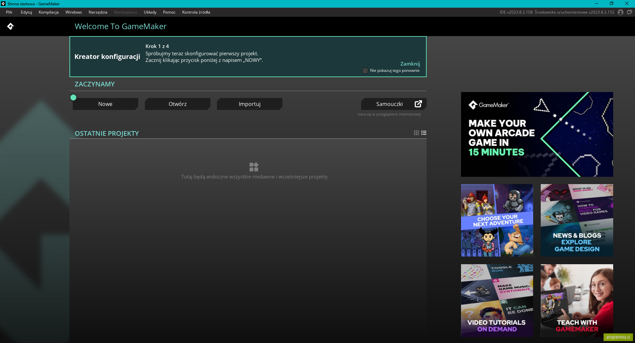Click the Importuj button
This screenshot has width=635, height=343.
[x=250, y=104]
